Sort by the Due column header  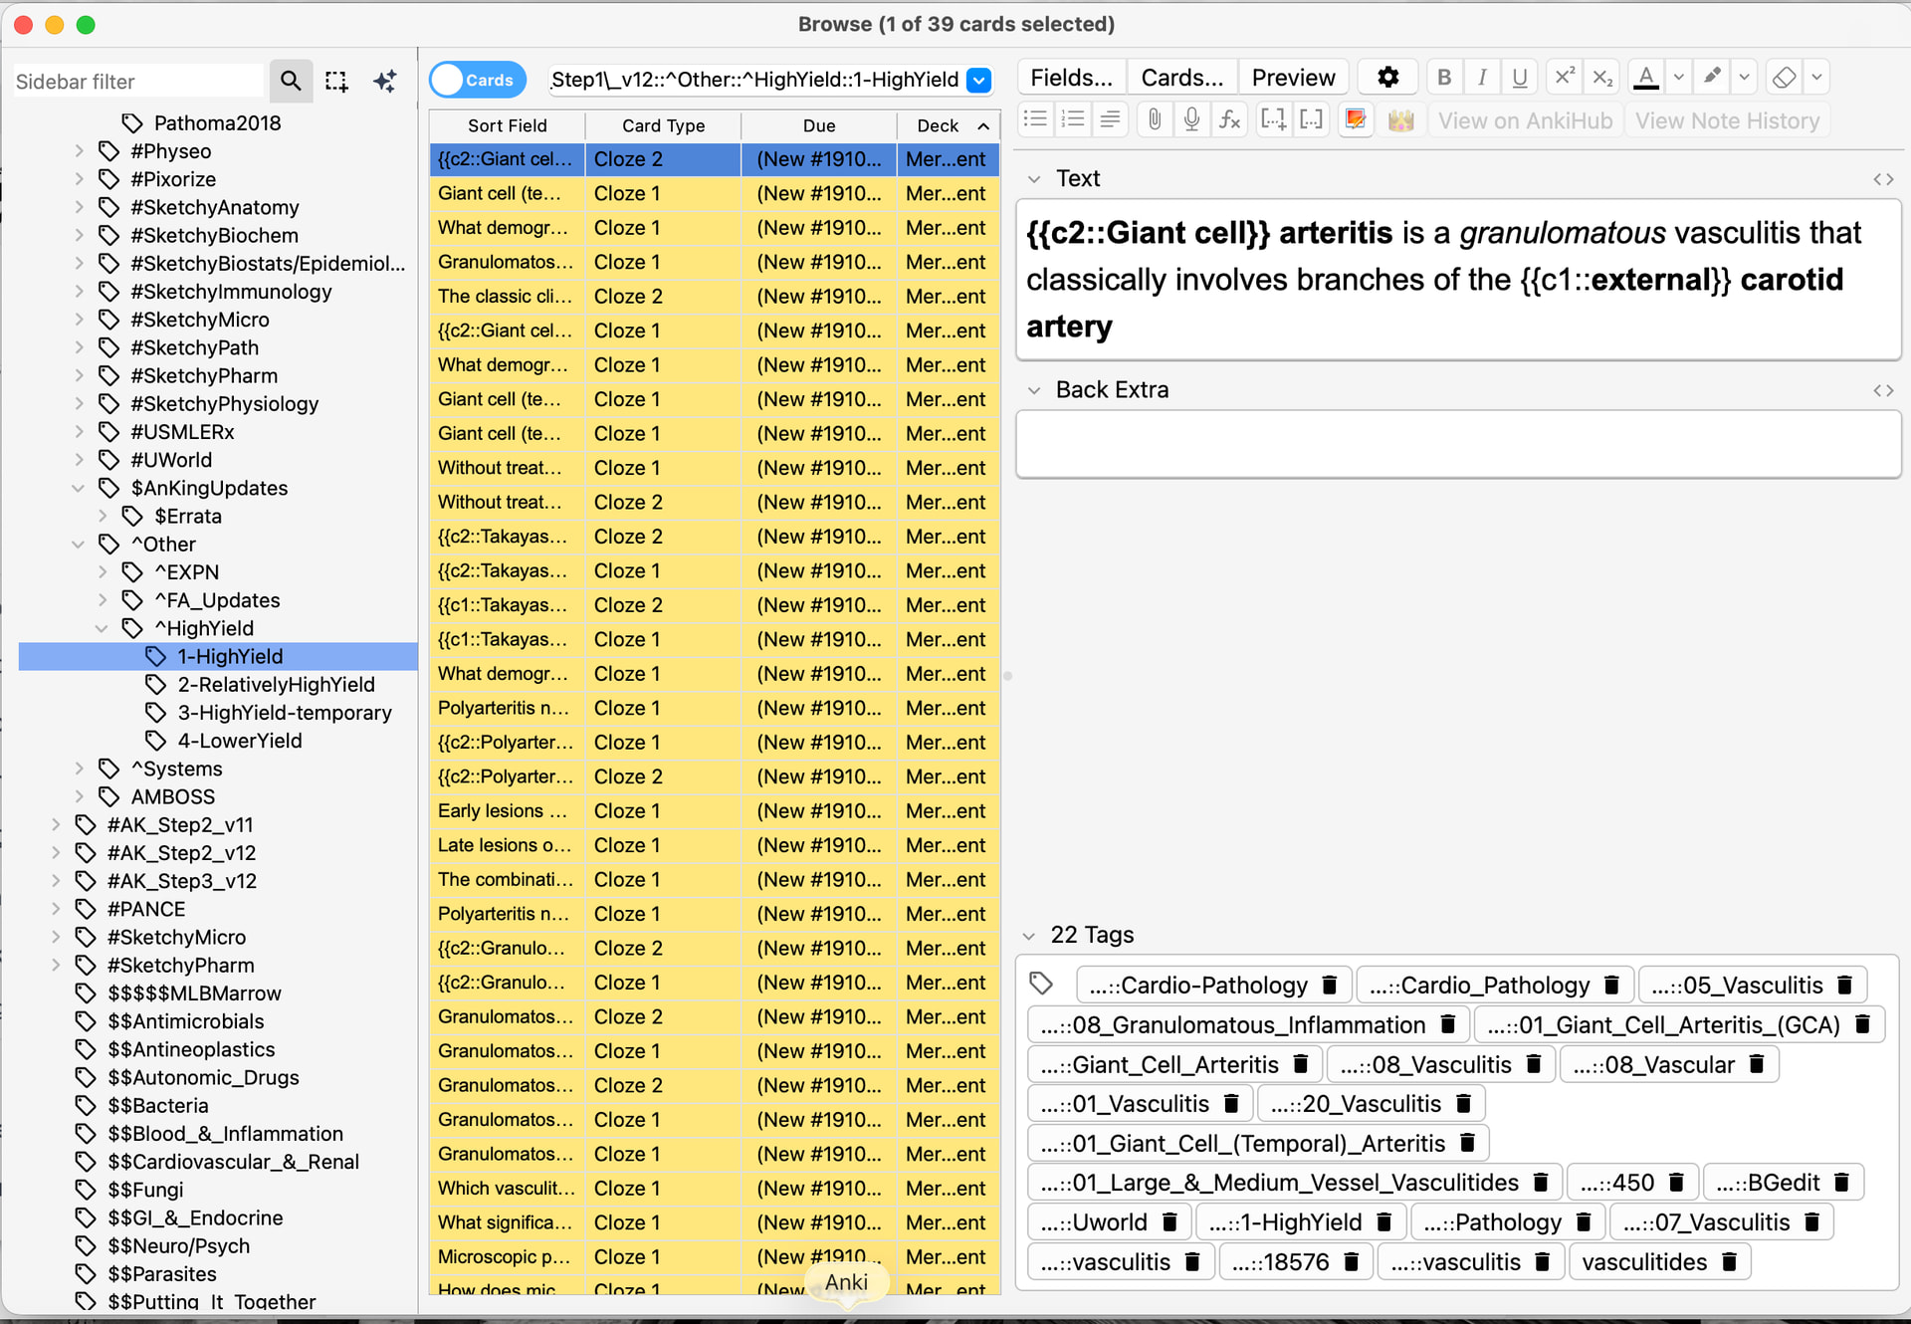coord(818,125)
